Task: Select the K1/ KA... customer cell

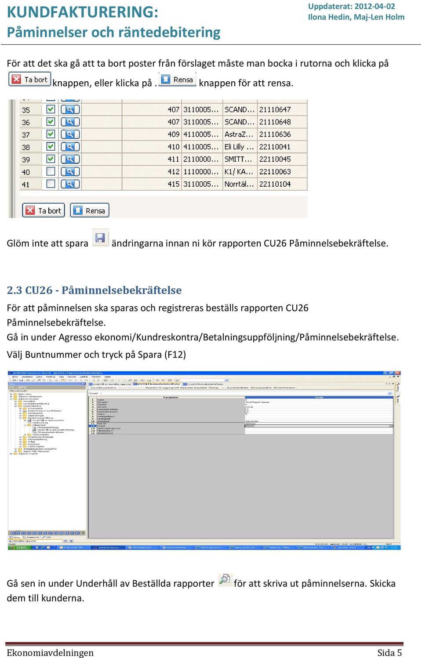Action: (239, 171)
